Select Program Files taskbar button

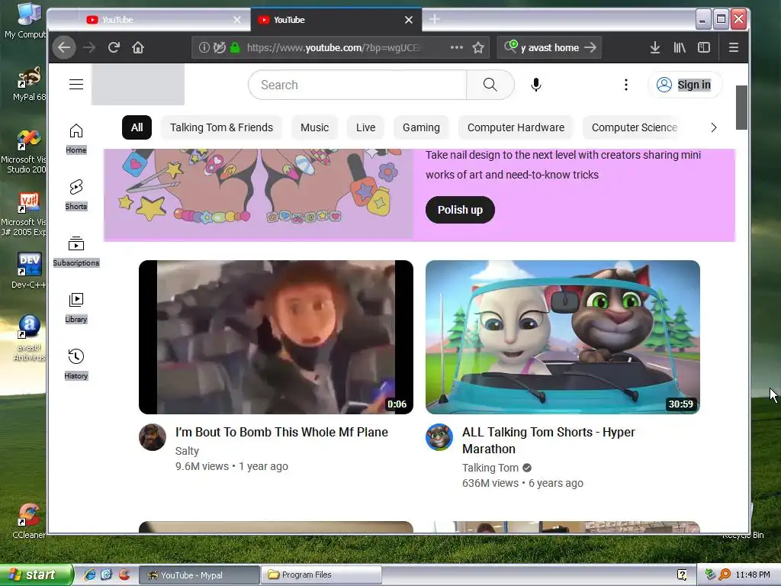[322, 575]
